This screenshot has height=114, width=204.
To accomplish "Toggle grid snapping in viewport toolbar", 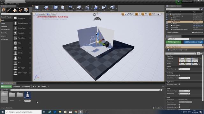I will coord(136,14).
